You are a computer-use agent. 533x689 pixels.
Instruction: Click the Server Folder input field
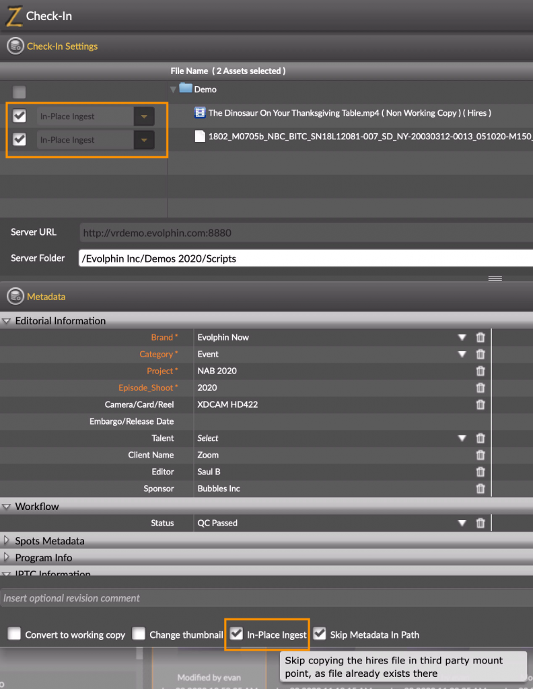click(306, 258)
